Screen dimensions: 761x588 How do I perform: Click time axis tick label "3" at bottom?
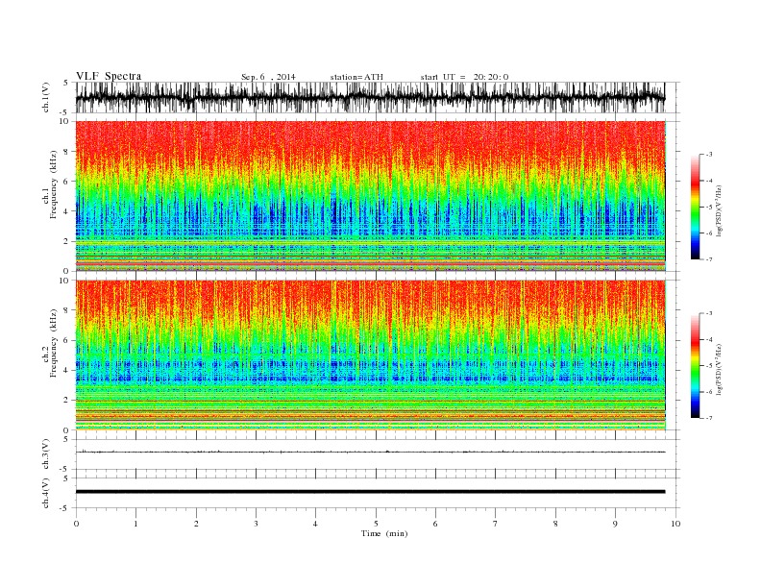(256, 524)
